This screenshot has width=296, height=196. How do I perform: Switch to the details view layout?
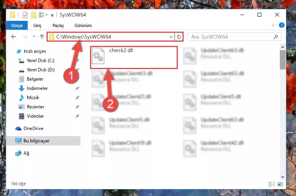pyautogui.click(x=272, y=184)
